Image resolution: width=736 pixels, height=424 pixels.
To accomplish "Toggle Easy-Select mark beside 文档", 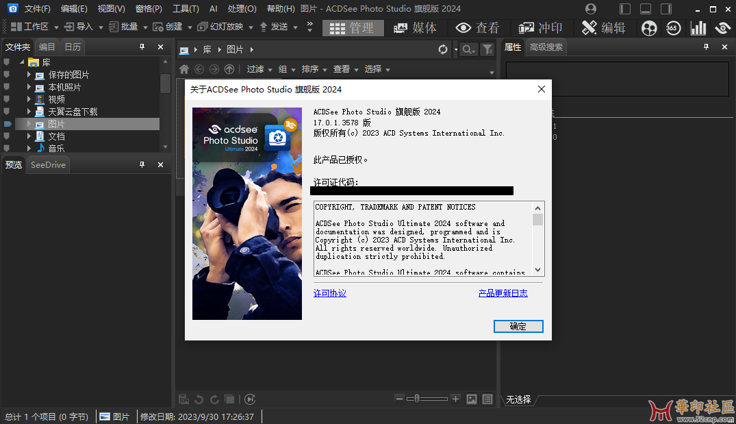I will coord(7,136).
